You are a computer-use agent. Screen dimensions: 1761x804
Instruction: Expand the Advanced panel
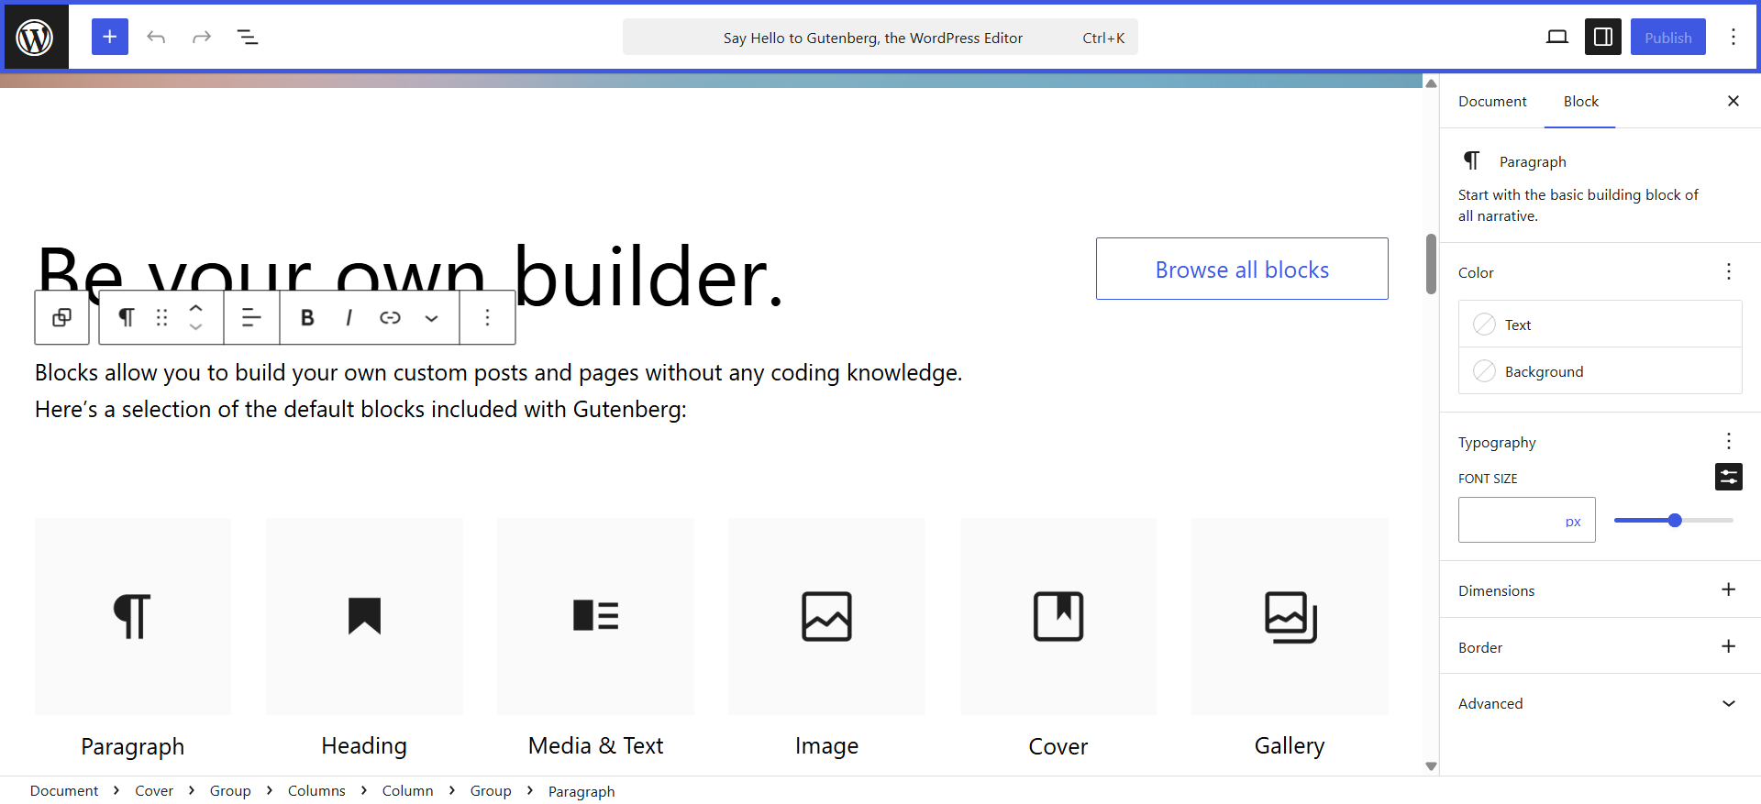(x=1600, y=703)
